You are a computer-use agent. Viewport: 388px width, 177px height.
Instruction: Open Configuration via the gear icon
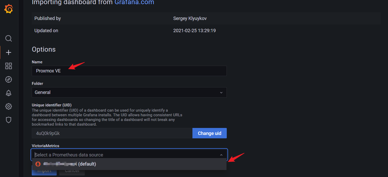point(9,106)
